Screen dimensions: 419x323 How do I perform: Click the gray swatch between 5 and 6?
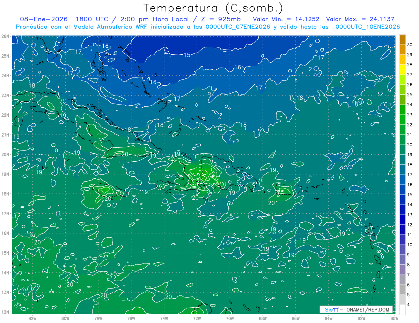[x=403, y=290]
